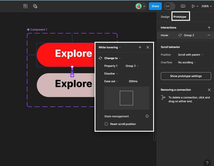Click the selection cursor tool icon in toolbar
This screenshot has width=214, height=166.
(35, 6)
